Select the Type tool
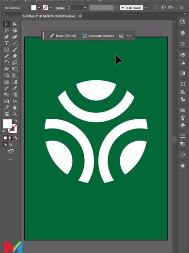The image size is (189, 253). point(7,43)
